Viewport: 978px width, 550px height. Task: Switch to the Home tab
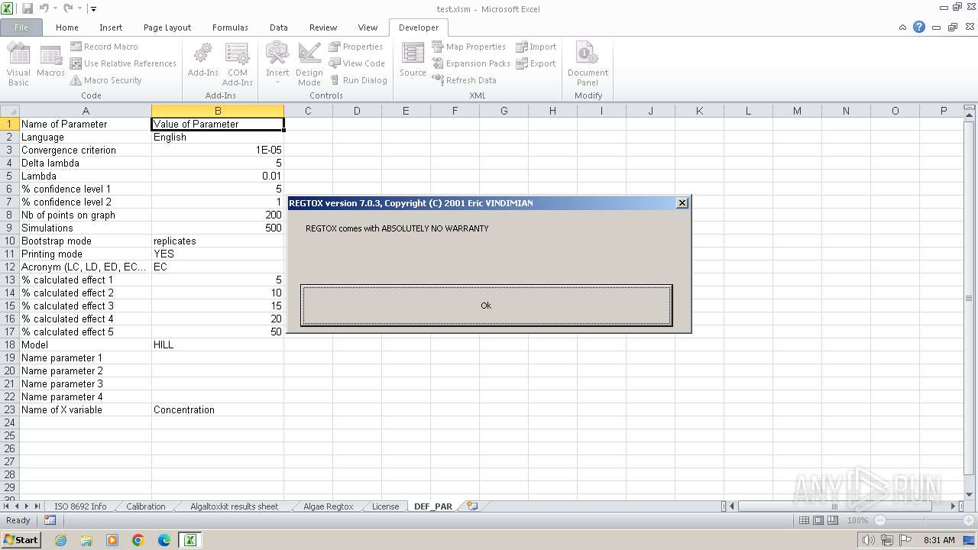(x=66, y=27)
